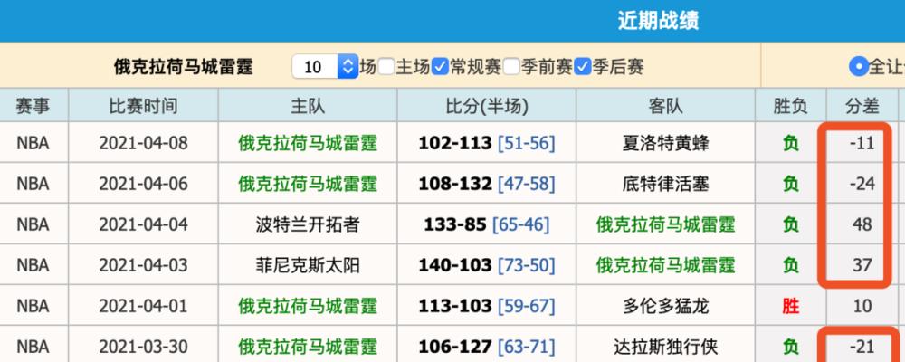Open 波特兰开拓者 home team link
Viewport: 905px width, 362px height.
click(x=308, y=224)
